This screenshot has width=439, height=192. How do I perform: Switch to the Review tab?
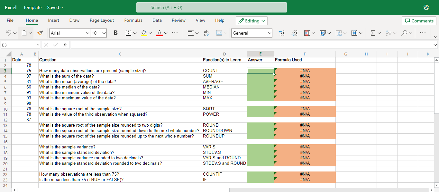[178, 21]
